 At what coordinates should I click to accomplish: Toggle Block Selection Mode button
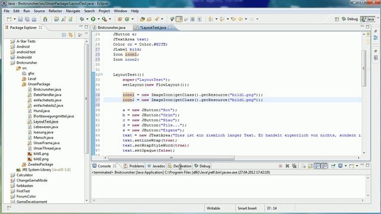(x=192, y=19)
